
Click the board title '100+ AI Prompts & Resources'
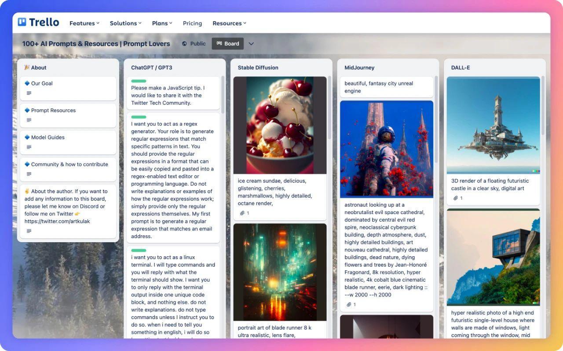click(x=96, y=44)
